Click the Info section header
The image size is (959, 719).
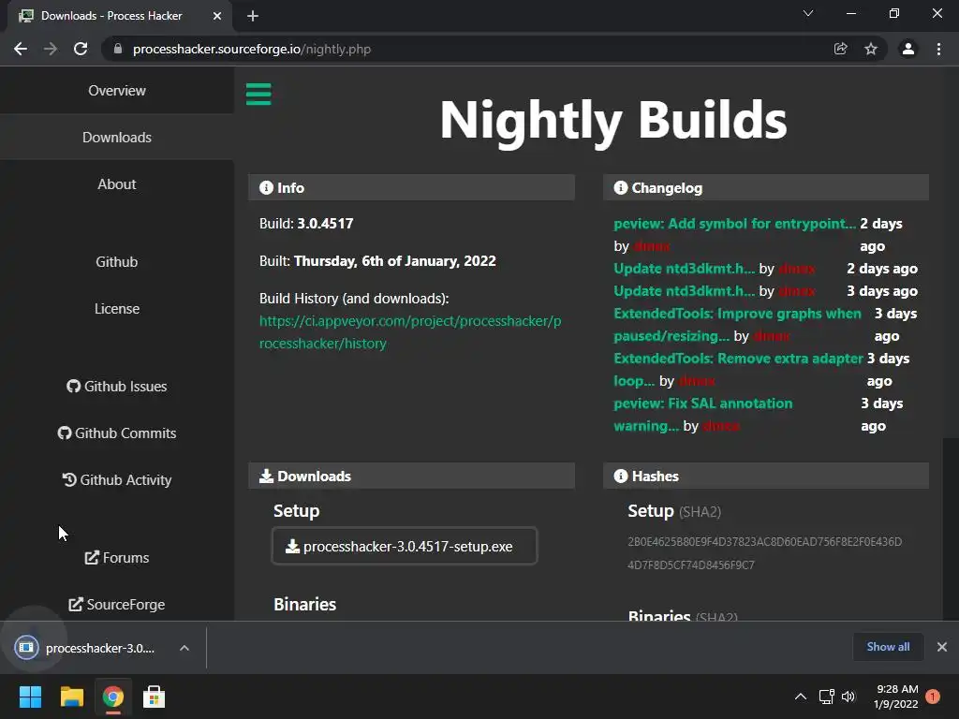click(412, 187)
